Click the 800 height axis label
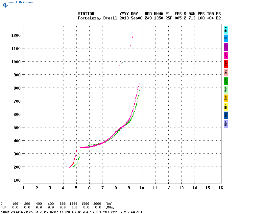The height and width of the screenshot is (214, 263). click(17, 88)
